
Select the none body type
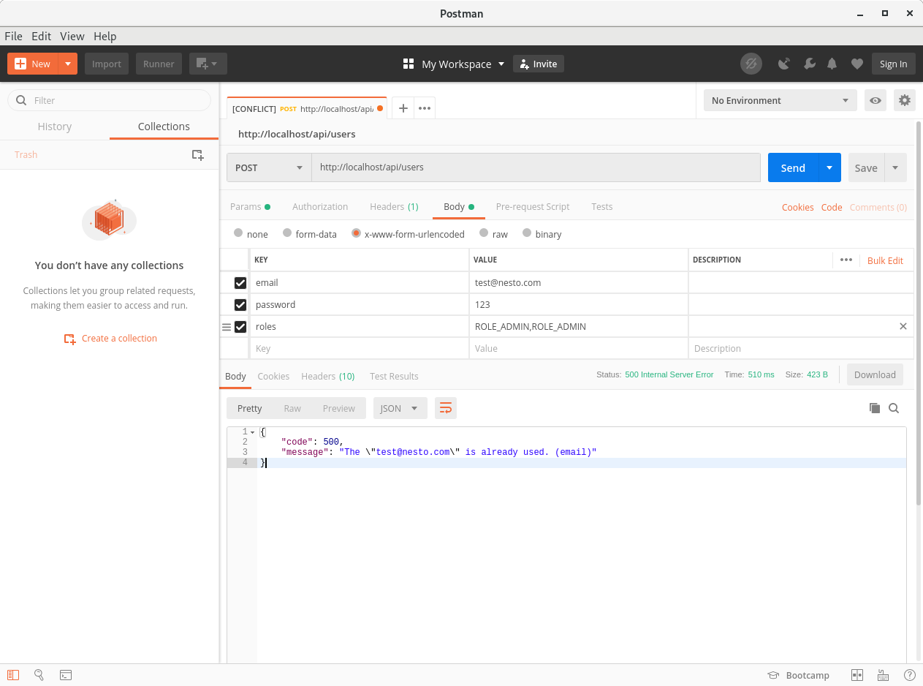pyautogui.click(x=238, y=233)
